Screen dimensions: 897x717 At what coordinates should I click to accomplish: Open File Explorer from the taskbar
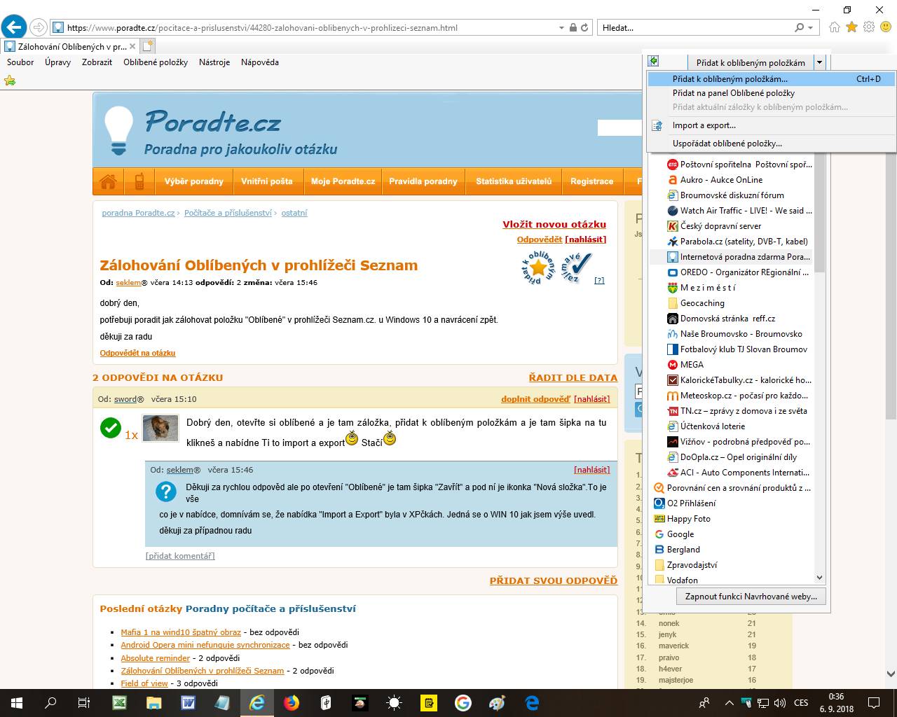pos(153,703)
